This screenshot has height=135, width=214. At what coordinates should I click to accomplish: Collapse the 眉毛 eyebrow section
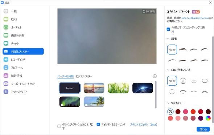[x=168, y=39]
